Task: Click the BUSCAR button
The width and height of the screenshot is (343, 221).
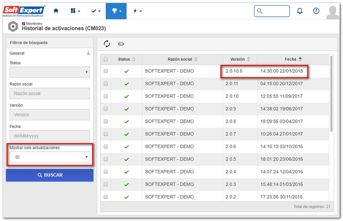Action: coord(50,175)
